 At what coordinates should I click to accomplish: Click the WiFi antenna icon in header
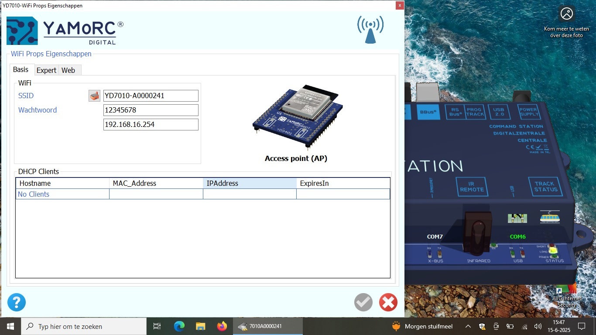point(370,30)
